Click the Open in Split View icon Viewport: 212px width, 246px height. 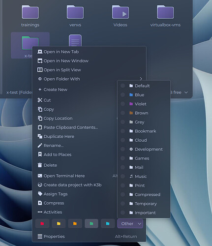point(40,70)
